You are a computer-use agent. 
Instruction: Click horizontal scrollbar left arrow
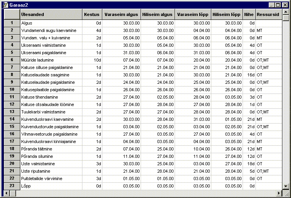(7, 193)
